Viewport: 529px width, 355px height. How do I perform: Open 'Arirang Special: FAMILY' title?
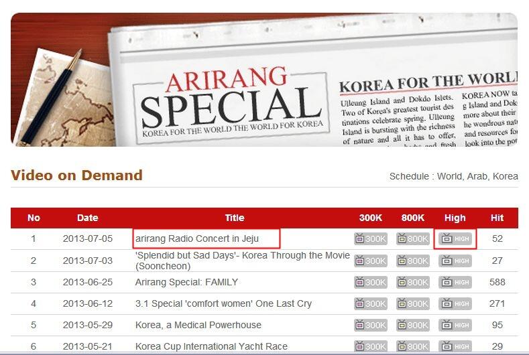(186, 282)
